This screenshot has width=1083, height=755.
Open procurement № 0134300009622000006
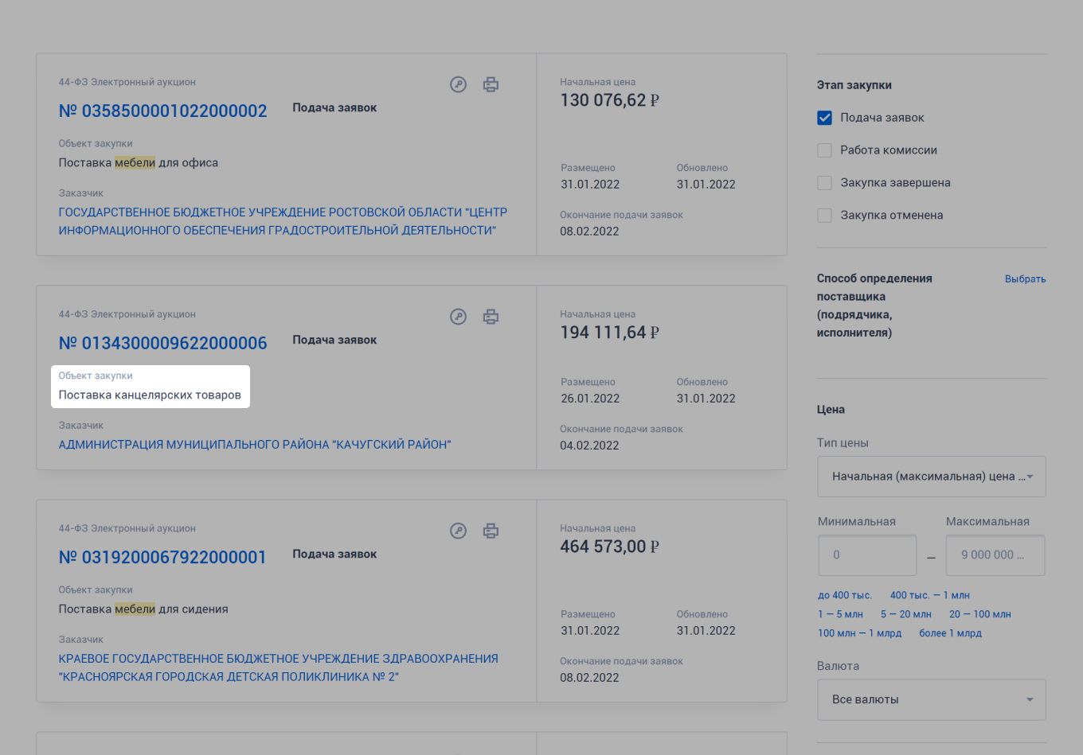(162, 344)
